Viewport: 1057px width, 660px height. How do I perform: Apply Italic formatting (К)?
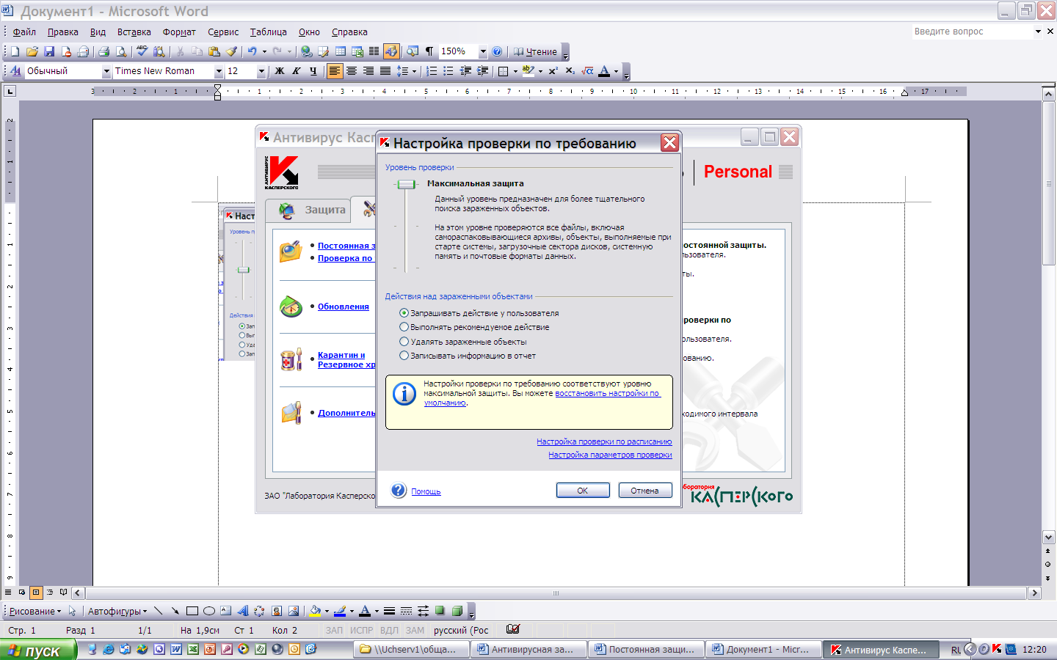[297, 71]
